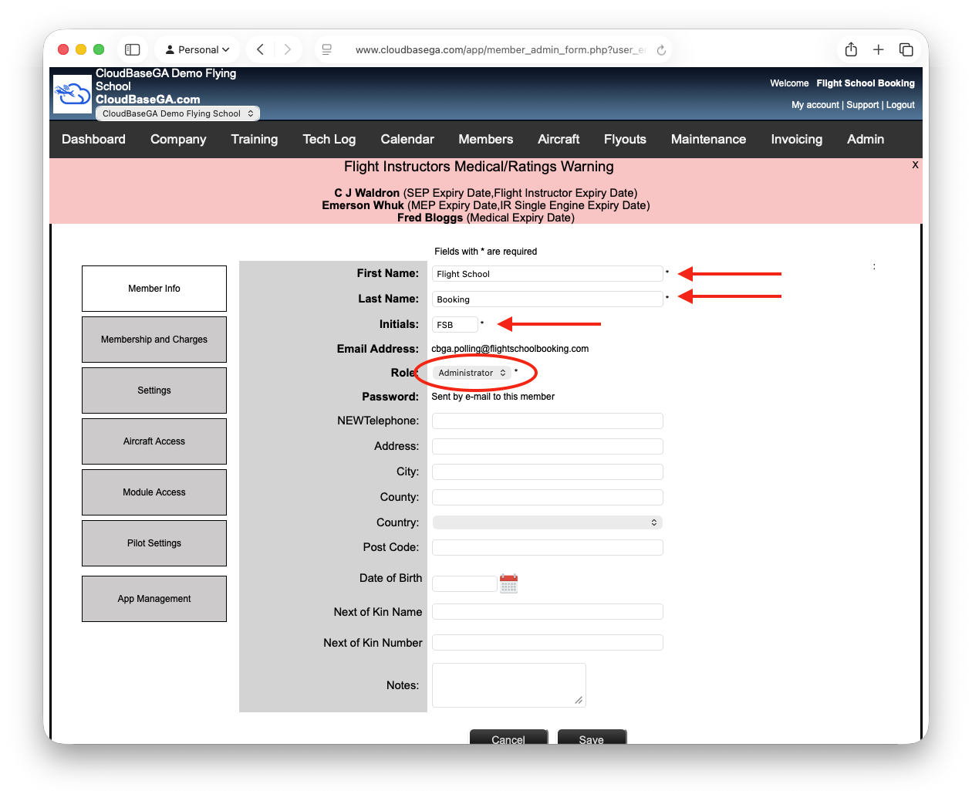Screen dimensions: 972x791
Task: Reload the page with the refresh icon
Action: [661, 50]
